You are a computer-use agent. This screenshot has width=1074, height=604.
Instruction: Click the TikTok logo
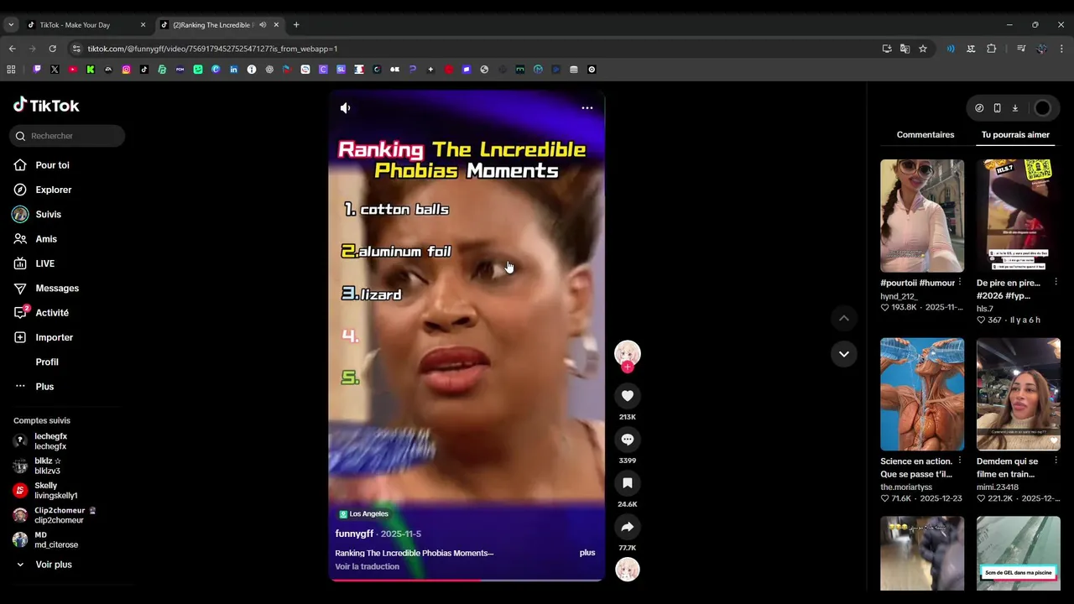(x=46, y=105)
